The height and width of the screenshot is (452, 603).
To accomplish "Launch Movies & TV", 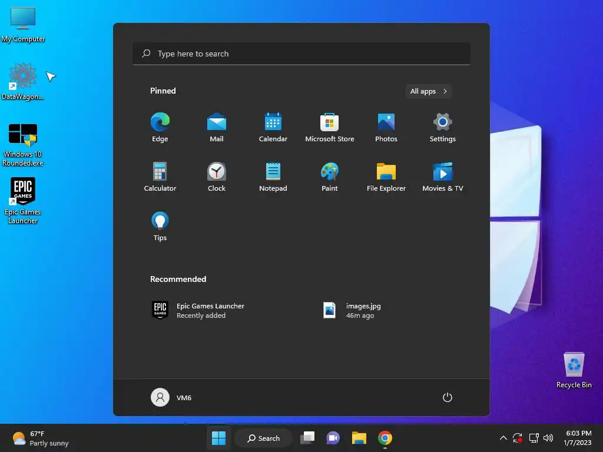I will tap(443, 177).
